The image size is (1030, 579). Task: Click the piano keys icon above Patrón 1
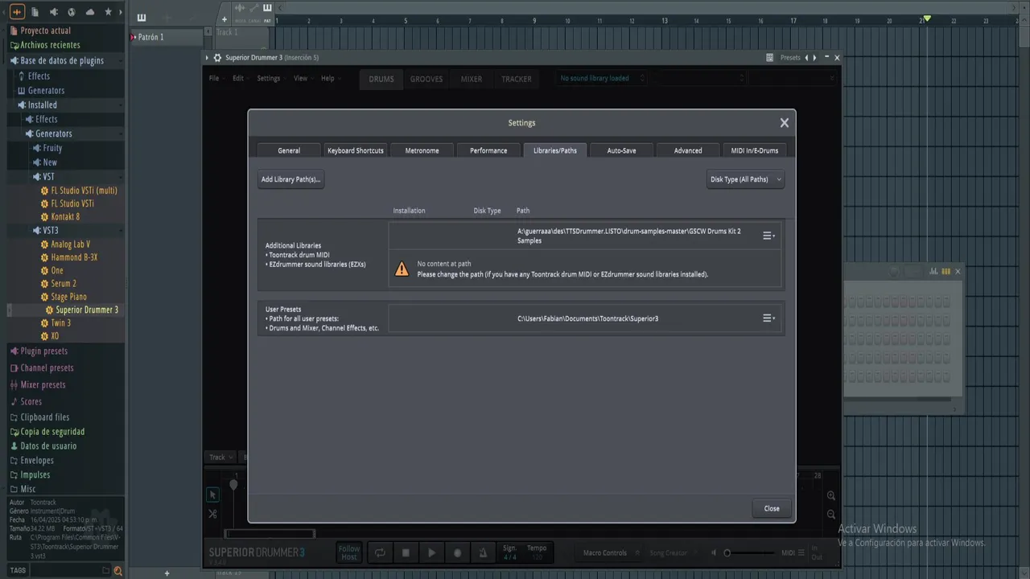pos(142,18)
